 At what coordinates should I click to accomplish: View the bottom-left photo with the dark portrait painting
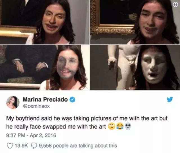[x=45, y=67]
